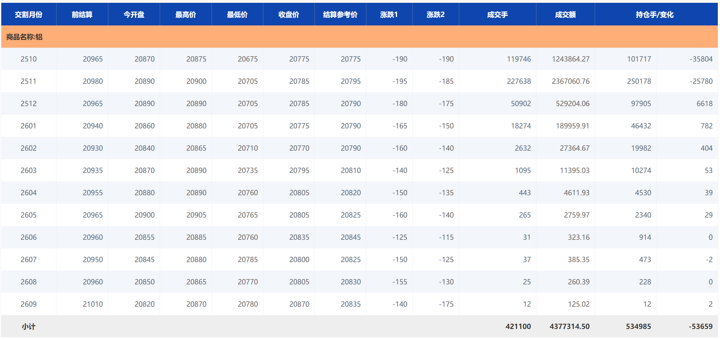Click the 4377314.50 subtotal turnover value

(569, 326)
